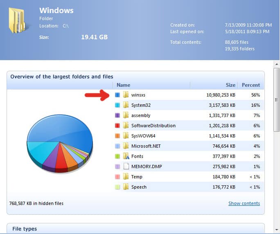Screen dimensions: 280x234
Task: Sort list by Size column header
Action: pos(230,85)
